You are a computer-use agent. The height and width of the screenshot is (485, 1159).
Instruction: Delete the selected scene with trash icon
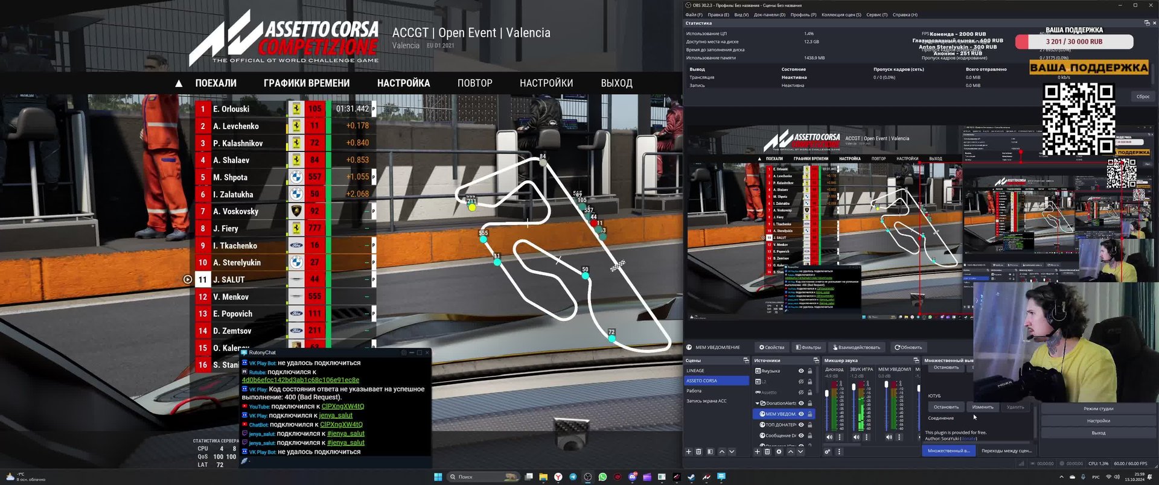click(699, 451)
